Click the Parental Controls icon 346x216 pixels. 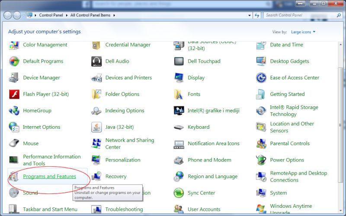pyautogui.click(x=261, y=143)
